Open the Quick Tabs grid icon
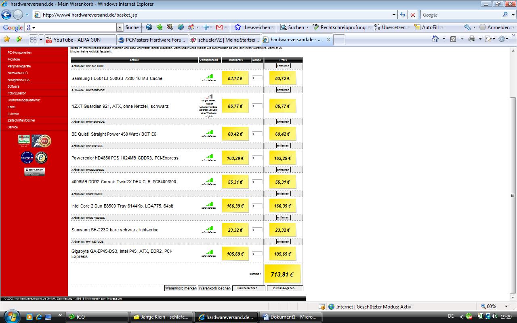The width and height of the screenshot is (517, 323). [x=33, y=40]
